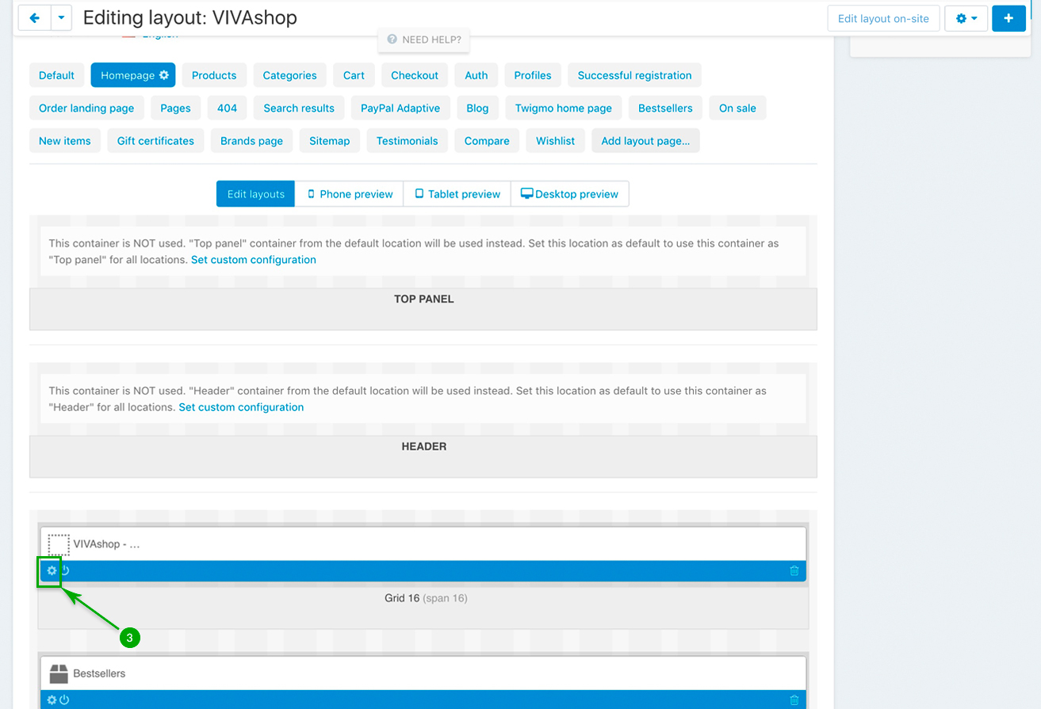Delete the Bestsellers block via trash icon
This screenshot has height=709, width=1041.
point(794,700)
